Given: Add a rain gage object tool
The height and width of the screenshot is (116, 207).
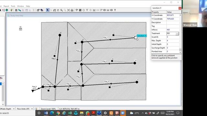Looking at the screenshot, I should tap(77, 10).
